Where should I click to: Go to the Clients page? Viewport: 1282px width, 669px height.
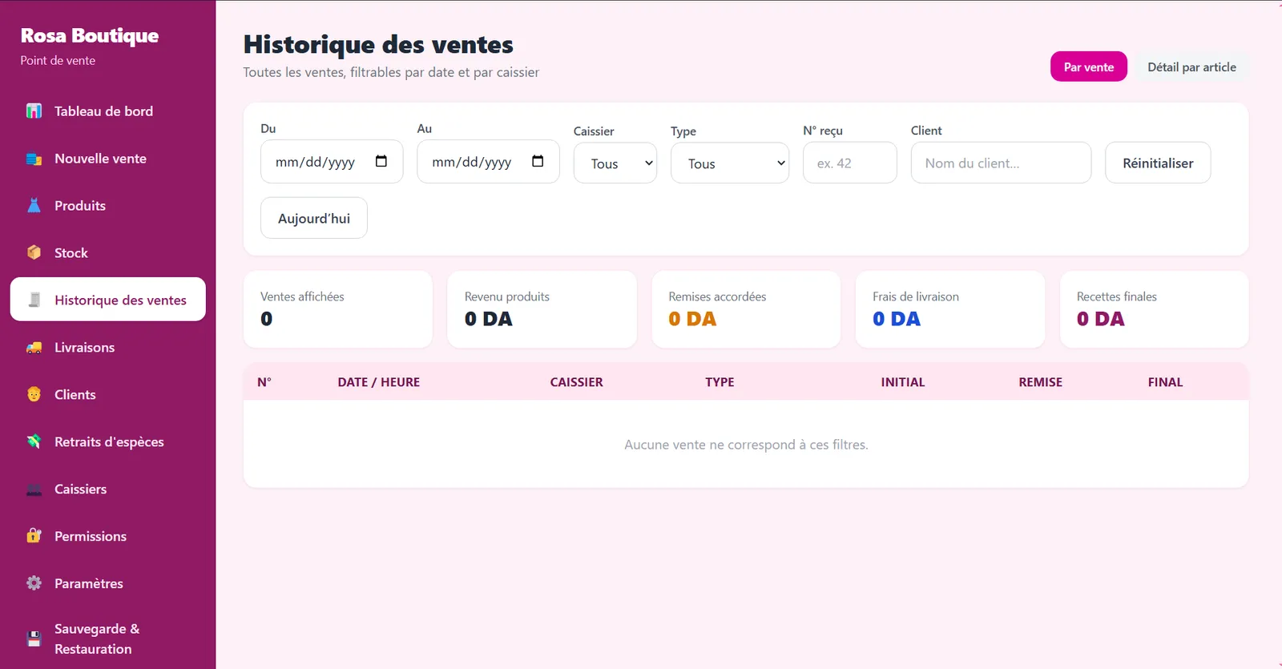pos(108,394)
